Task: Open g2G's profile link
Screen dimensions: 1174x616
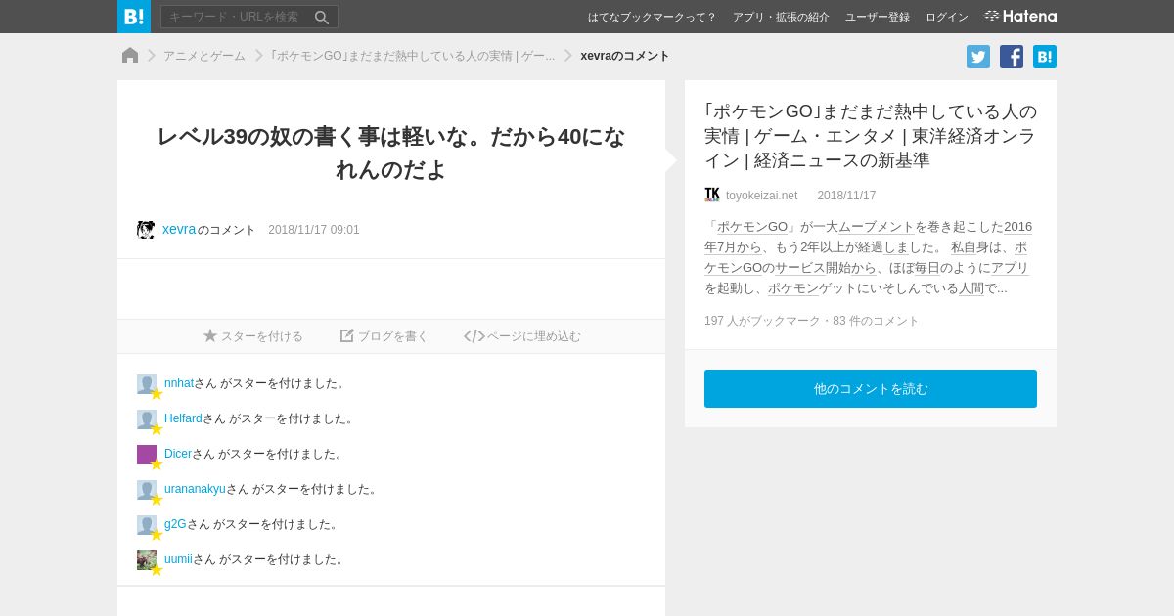Action: (x=175, y=524)
